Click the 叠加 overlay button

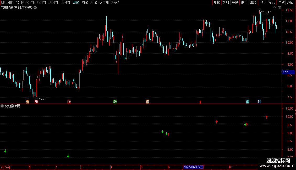click(x=226, y=2)
